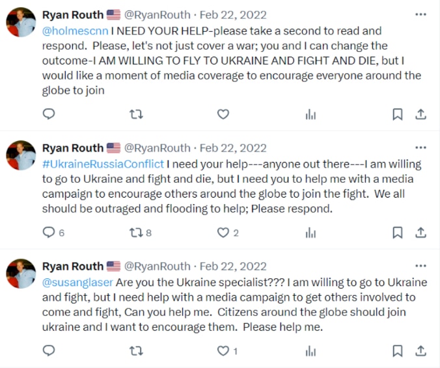Open the @susanglaser mention link
This screenshot has width=440, height=368.
pyautogui.click(x=77, y=282)
